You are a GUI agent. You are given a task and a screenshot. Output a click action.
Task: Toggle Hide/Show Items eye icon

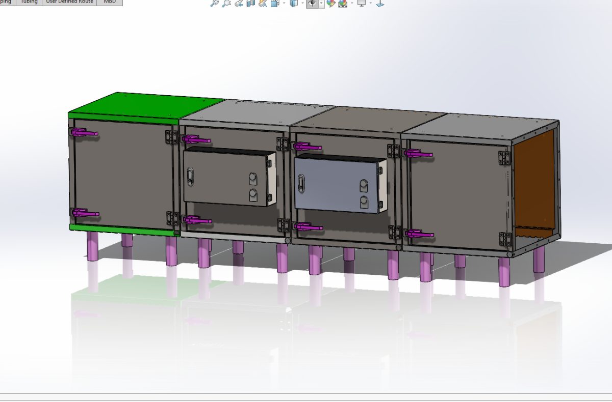coord(312,3)
